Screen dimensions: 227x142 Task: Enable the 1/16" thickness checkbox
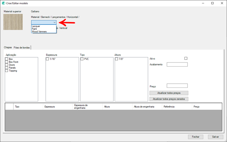click(47, 59)
